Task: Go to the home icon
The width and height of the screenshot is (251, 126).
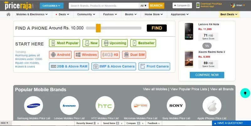Action: [8, 14]
